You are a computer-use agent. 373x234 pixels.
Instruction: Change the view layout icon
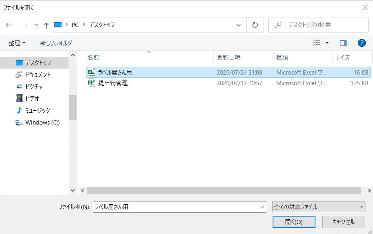[317, 43]
